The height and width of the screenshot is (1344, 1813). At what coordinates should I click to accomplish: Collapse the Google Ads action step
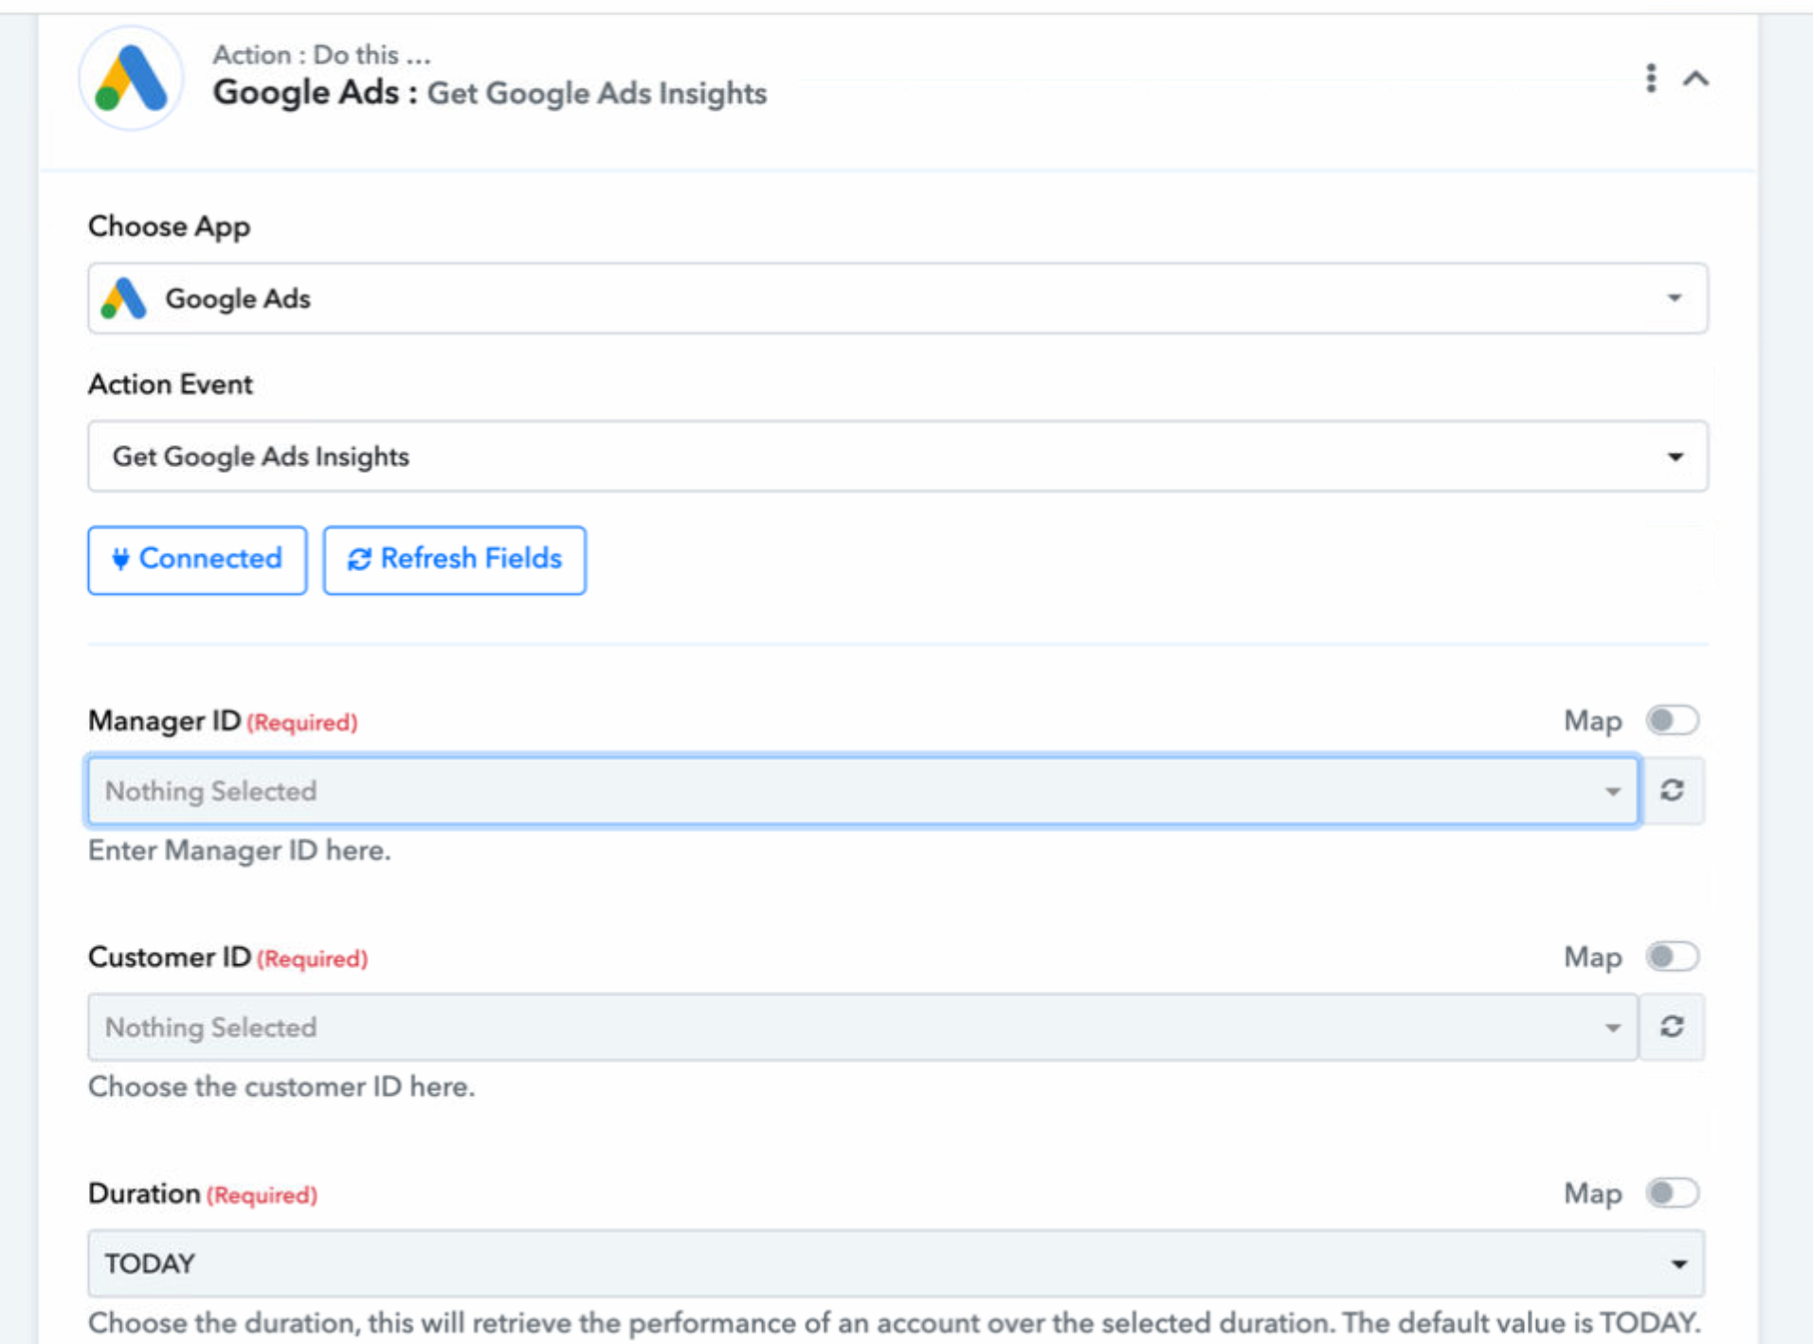pos(1695,80)
